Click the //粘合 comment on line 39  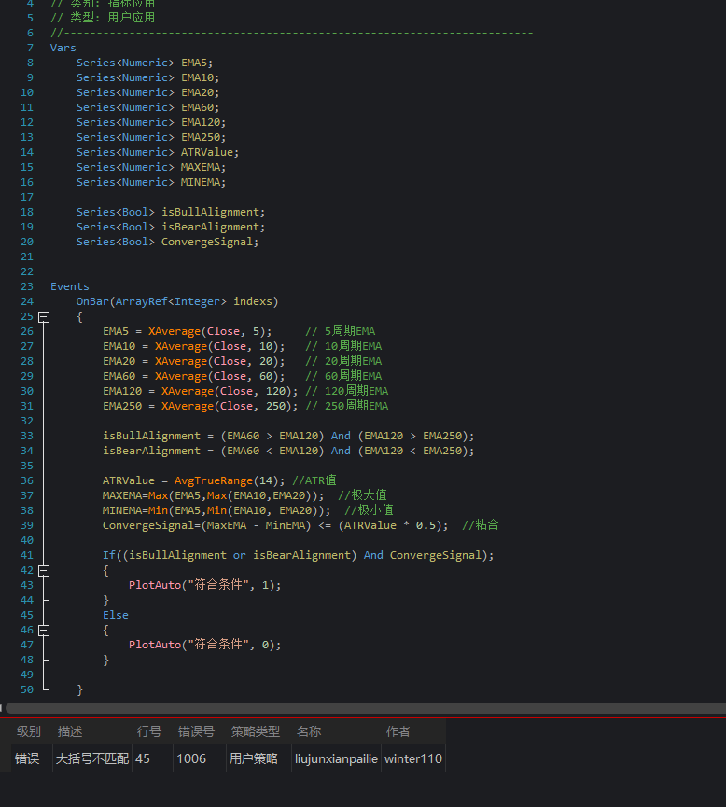[x=481, y=525]
